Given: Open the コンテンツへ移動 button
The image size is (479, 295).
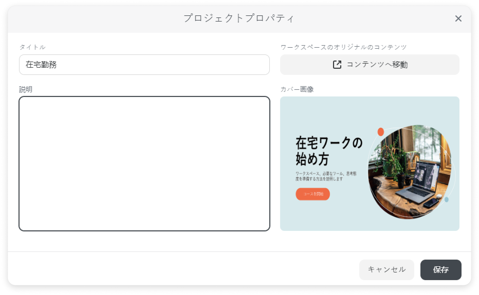Looking at the screenshot, I should (370, 65).
